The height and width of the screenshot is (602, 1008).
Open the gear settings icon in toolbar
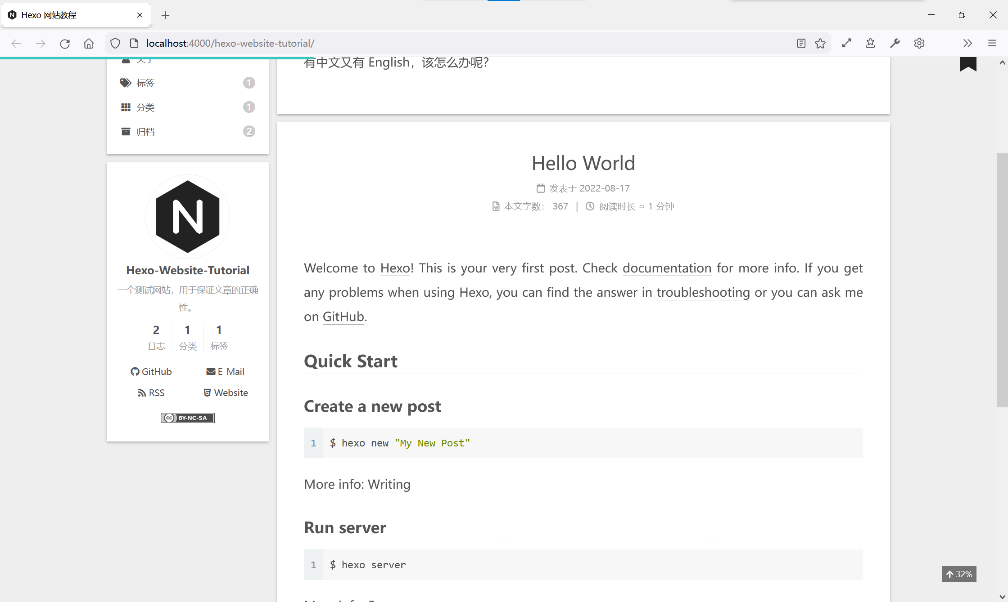(x=919, y=43)
